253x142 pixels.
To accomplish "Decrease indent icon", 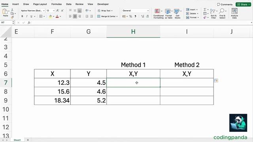I will pyautogui.click(x=87, y=16).
